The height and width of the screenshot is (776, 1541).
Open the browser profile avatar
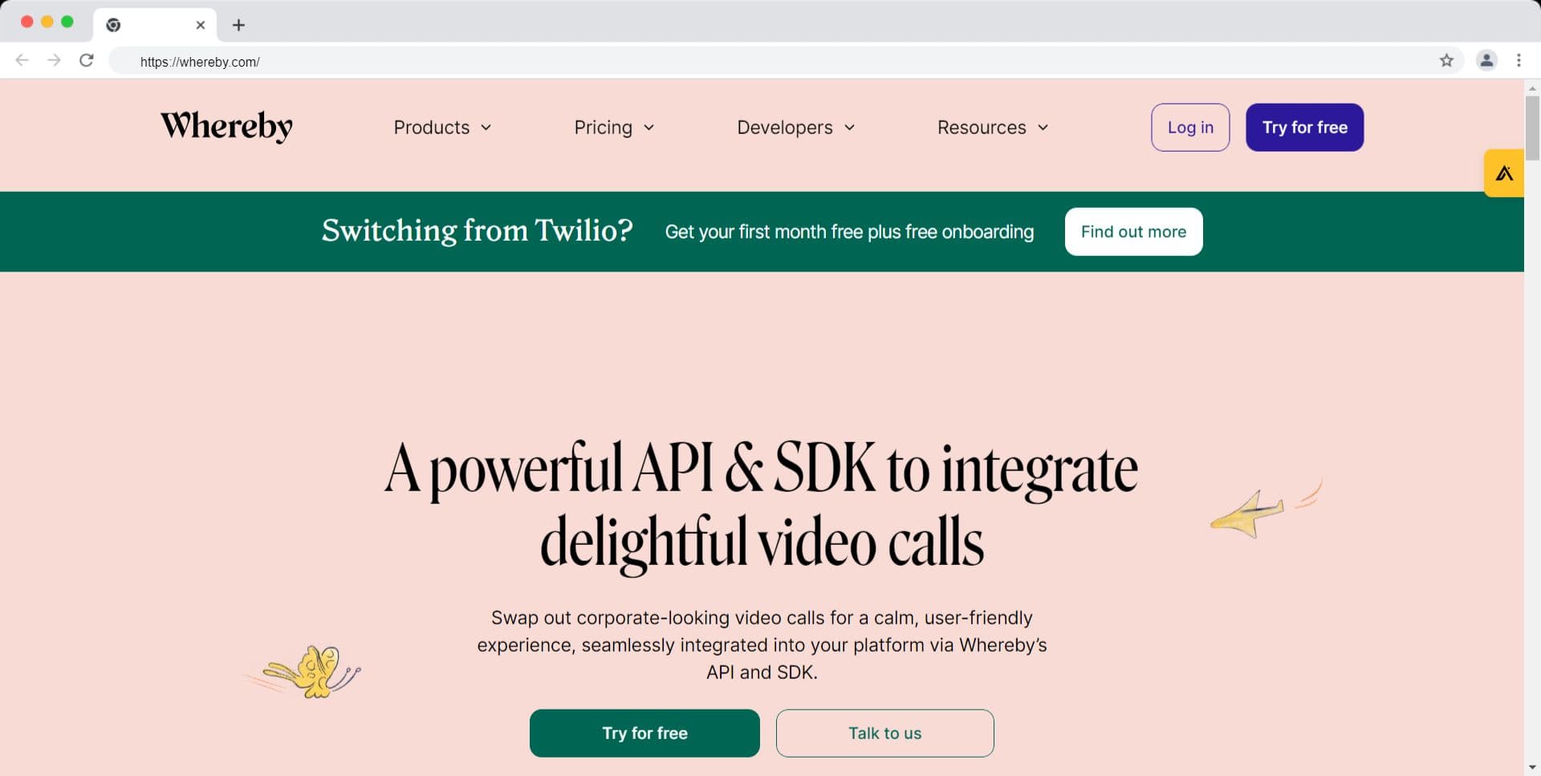pos(1486,60)
